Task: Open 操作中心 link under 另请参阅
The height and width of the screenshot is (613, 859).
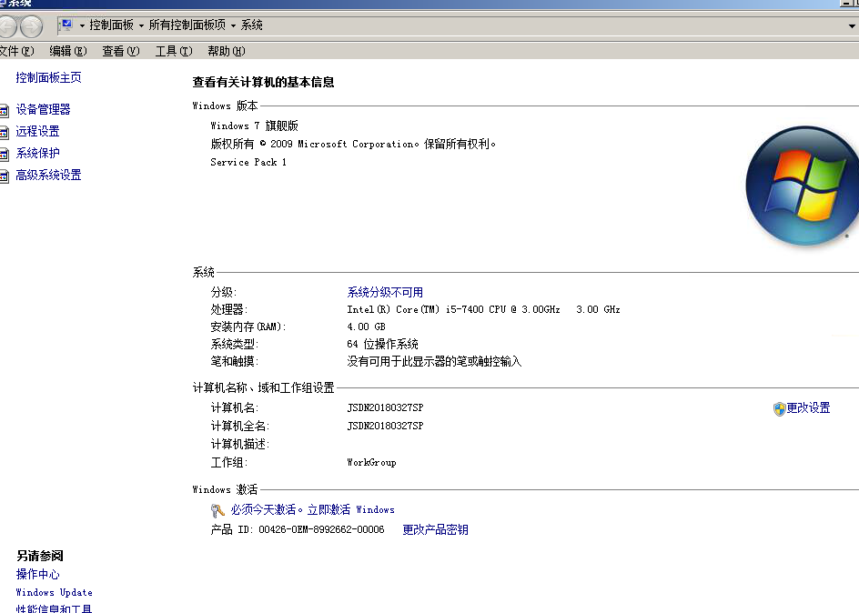Action: (x=37, y=574)
